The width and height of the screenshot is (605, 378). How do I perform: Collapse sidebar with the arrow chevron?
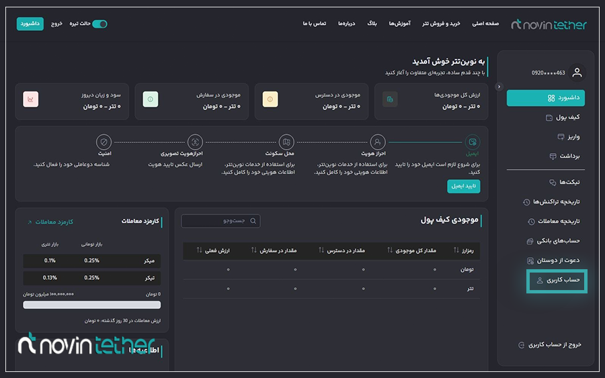[x=499, y=87]
